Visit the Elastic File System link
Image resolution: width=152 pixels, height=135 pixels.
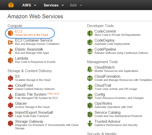(x=31, y=94)
